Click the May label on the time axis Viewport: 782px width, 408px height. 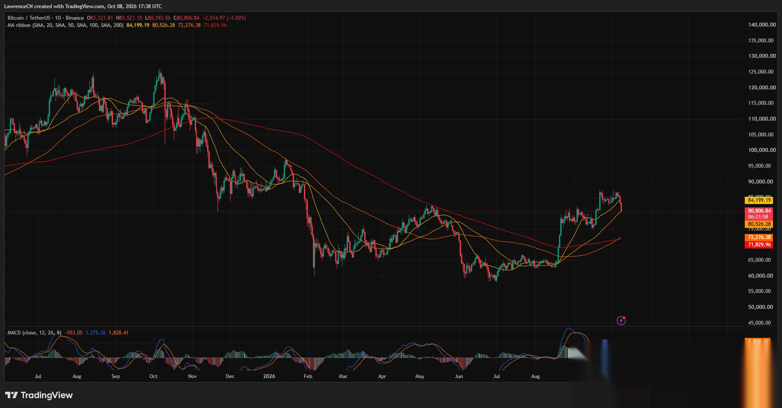[420, 376]
